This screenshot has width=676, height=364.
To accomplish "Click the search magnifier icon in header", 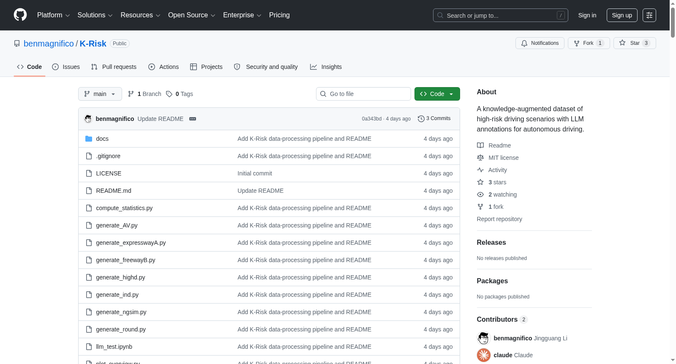I will click(440, 15).
